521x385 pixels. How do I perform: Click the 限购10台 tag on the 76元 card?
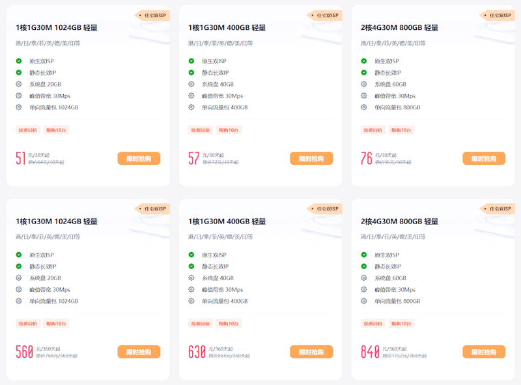coord(401,130)
